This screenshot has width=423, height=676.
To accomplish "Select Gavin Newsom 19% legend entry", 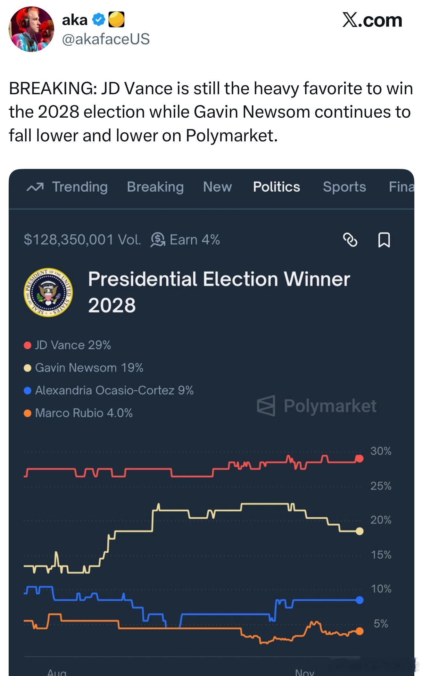I will [x=89, y=368].
